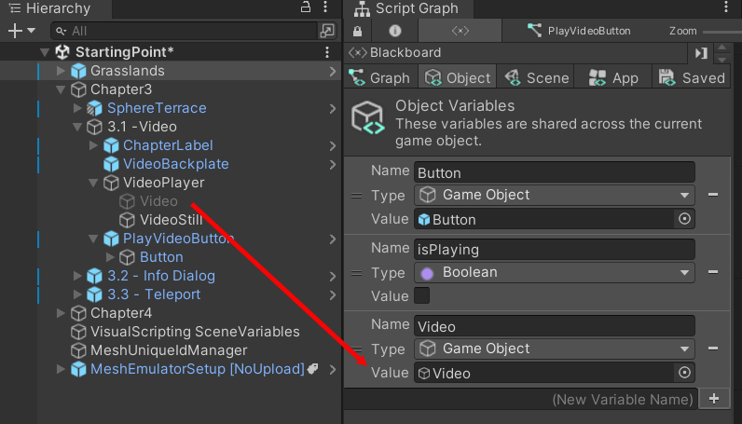
Task: Collapse the StartingPoint scene
Action: (x=45, y=52)
